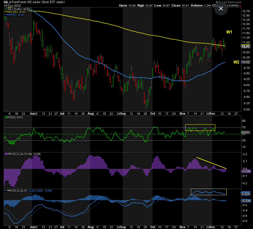Click the Low 10.67 value
253x229 pixels.
coord(162,5)
